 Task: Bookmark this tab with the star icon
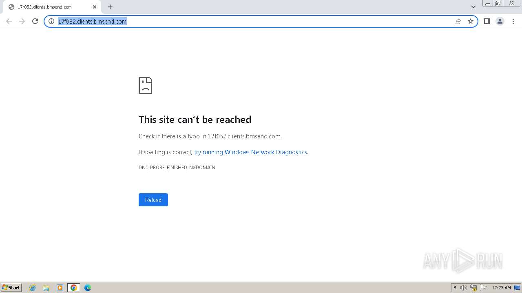(x=471, y=21)
